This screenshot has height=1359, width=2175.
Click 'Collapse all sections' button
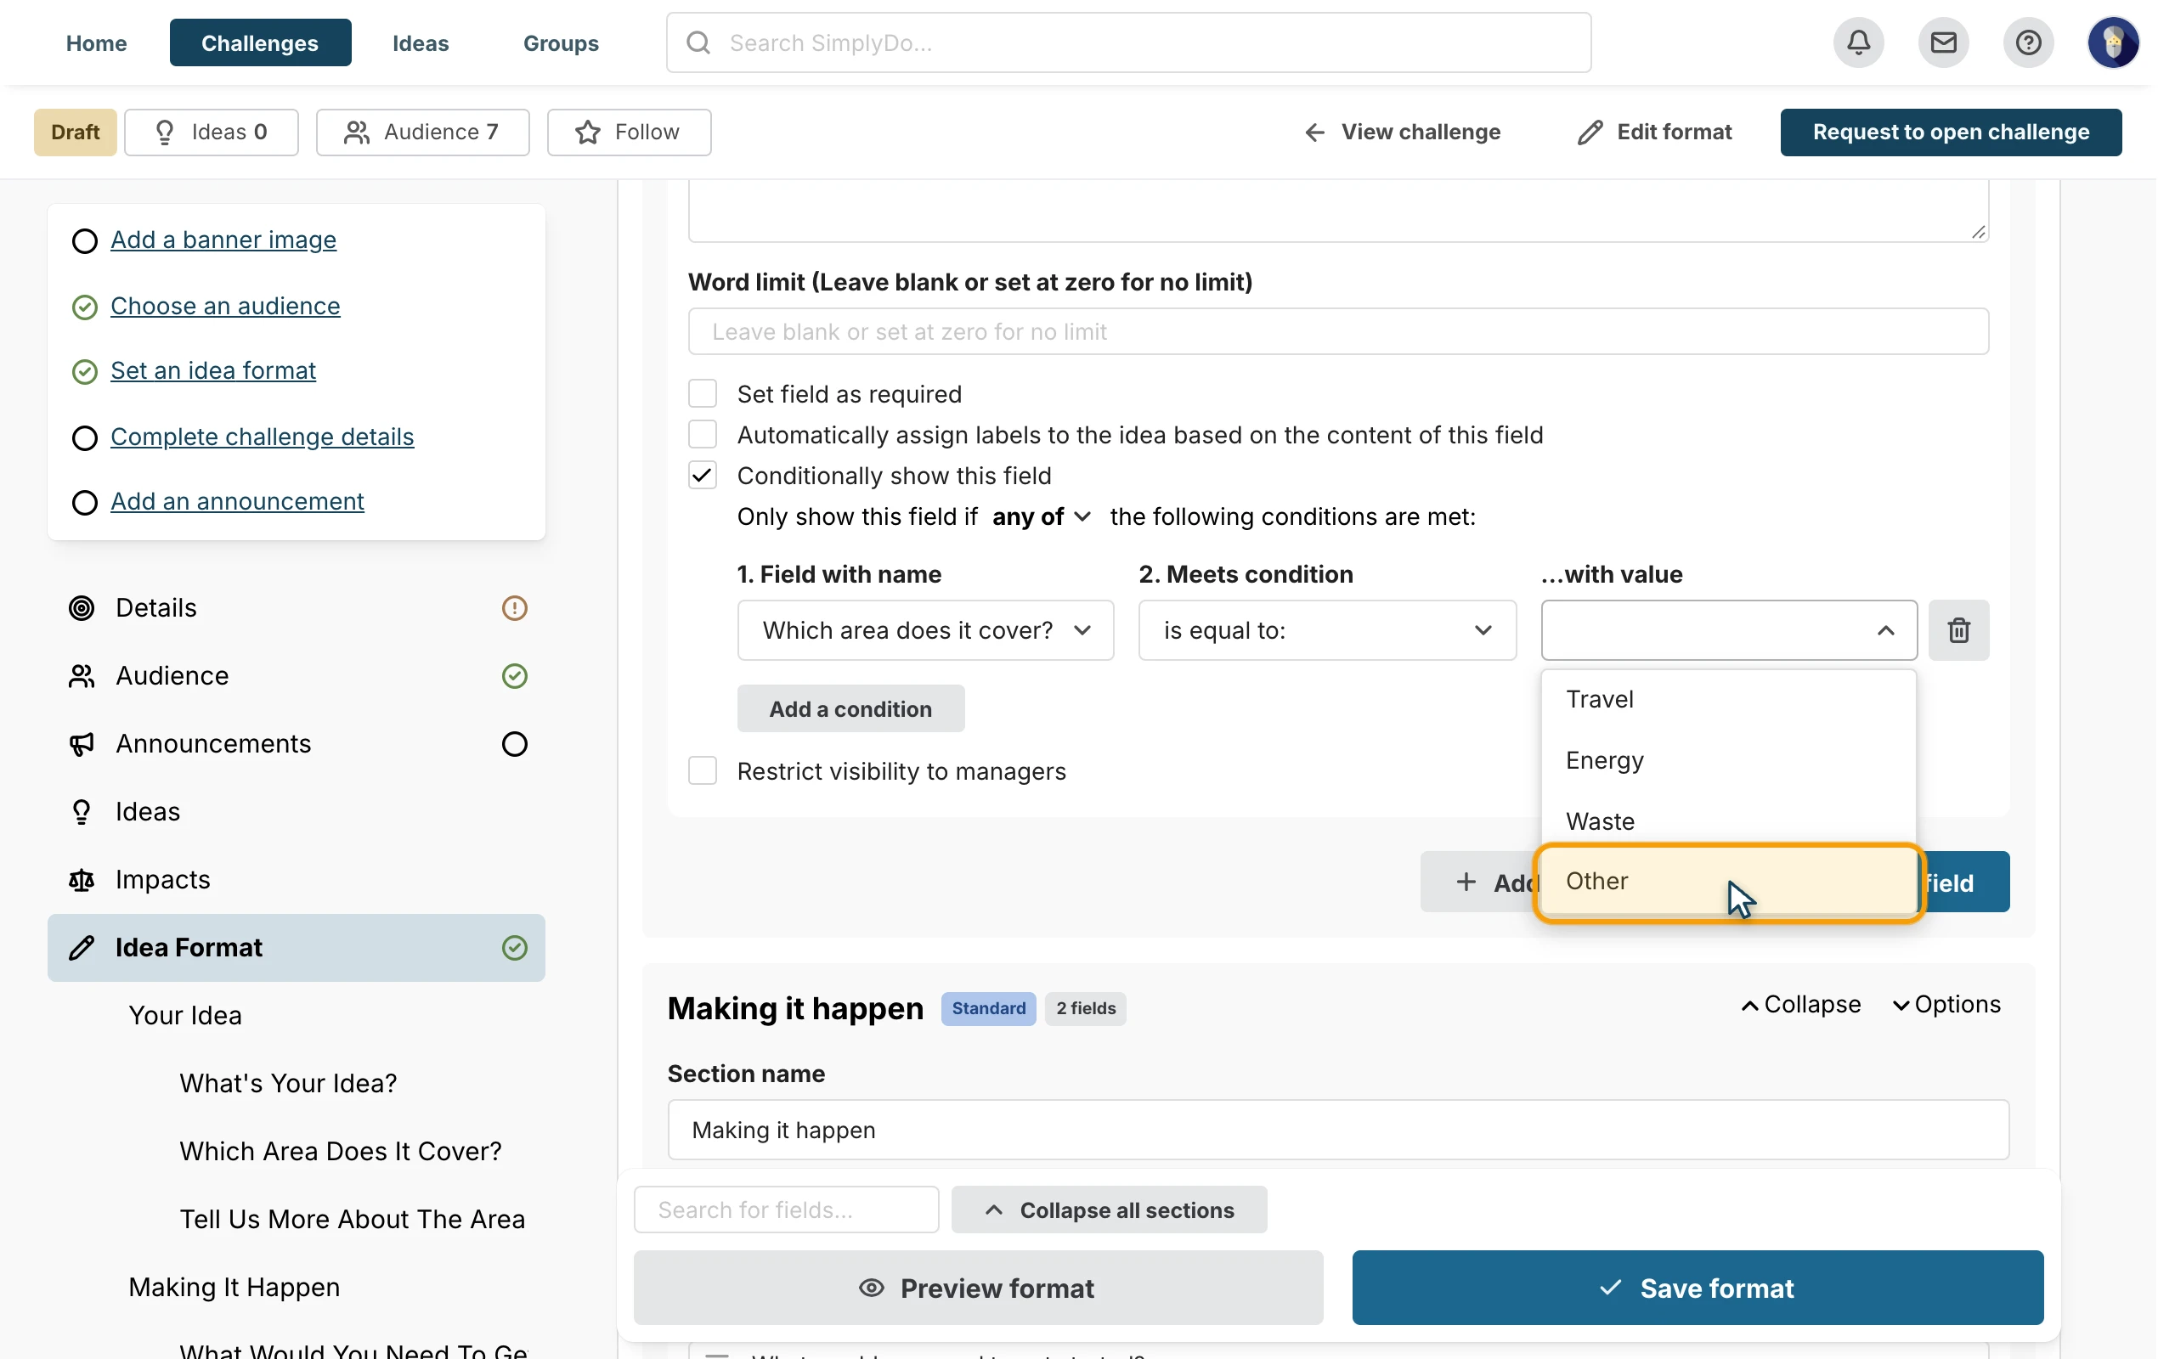pos(1109,1210)
